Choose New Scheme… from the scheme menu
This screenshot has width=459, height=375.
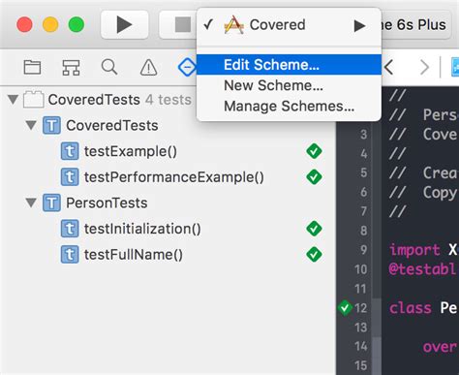(289, 85)
